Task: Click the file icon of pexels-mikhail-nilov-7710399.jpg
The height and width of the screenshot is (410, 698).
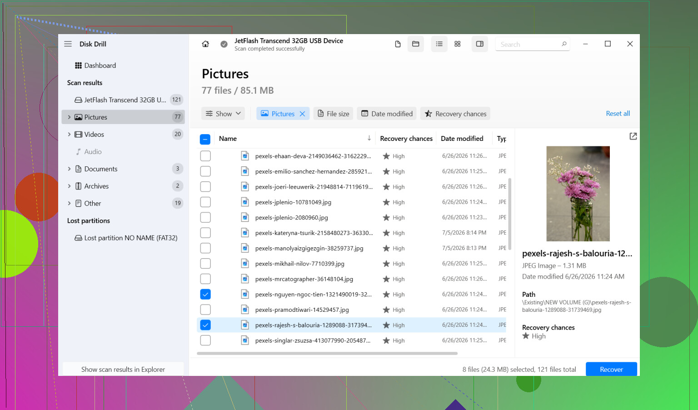Action: point(245,264)
